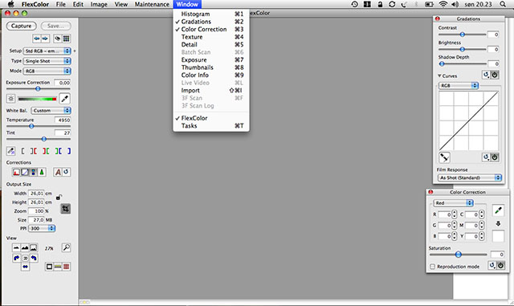Toggle the histogram correction icon
This screenshot has width=514, height=306.
click(x=16, y=172)
